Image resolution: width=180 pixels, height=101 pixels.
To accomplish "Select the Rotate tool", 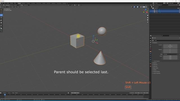I will (1, 18).
